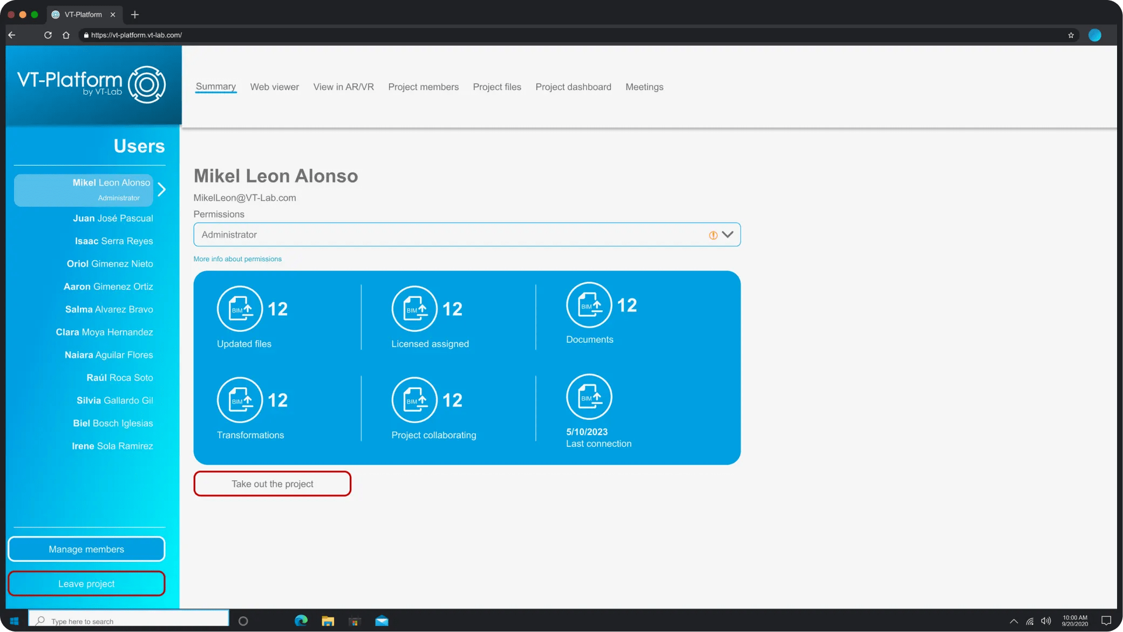Bookmark the page with the star icon
The image size is (1123, 632).
[x=1071, y=35]
